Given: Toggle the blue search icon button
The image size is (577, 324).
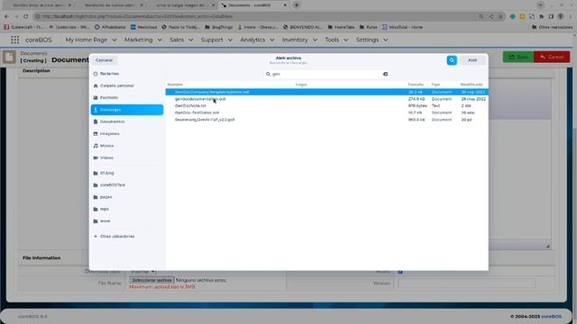Looking at the screenshot, I should click(x=452, y=60).
